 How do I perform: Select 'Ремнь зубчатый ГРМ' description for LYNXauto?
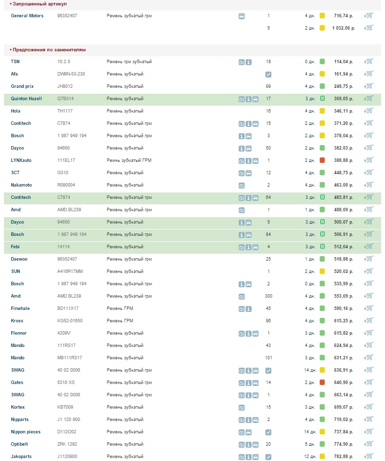129,160
